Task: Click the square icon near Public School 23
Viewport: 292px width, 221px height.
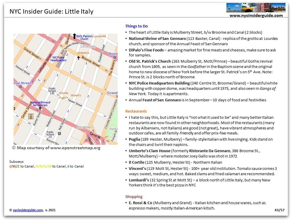Action: 59,134
